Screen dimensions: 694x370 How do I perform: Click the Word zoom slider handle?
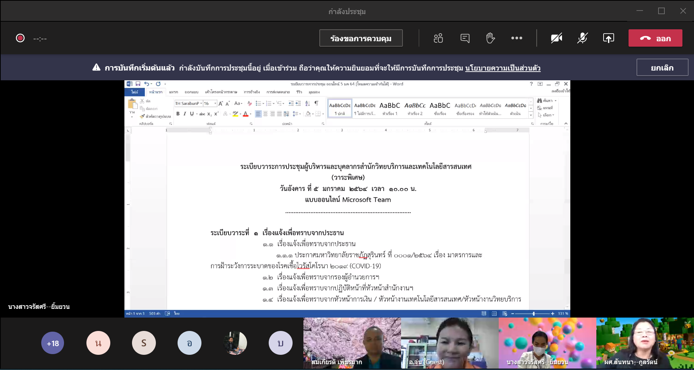(x=533, y=314)
